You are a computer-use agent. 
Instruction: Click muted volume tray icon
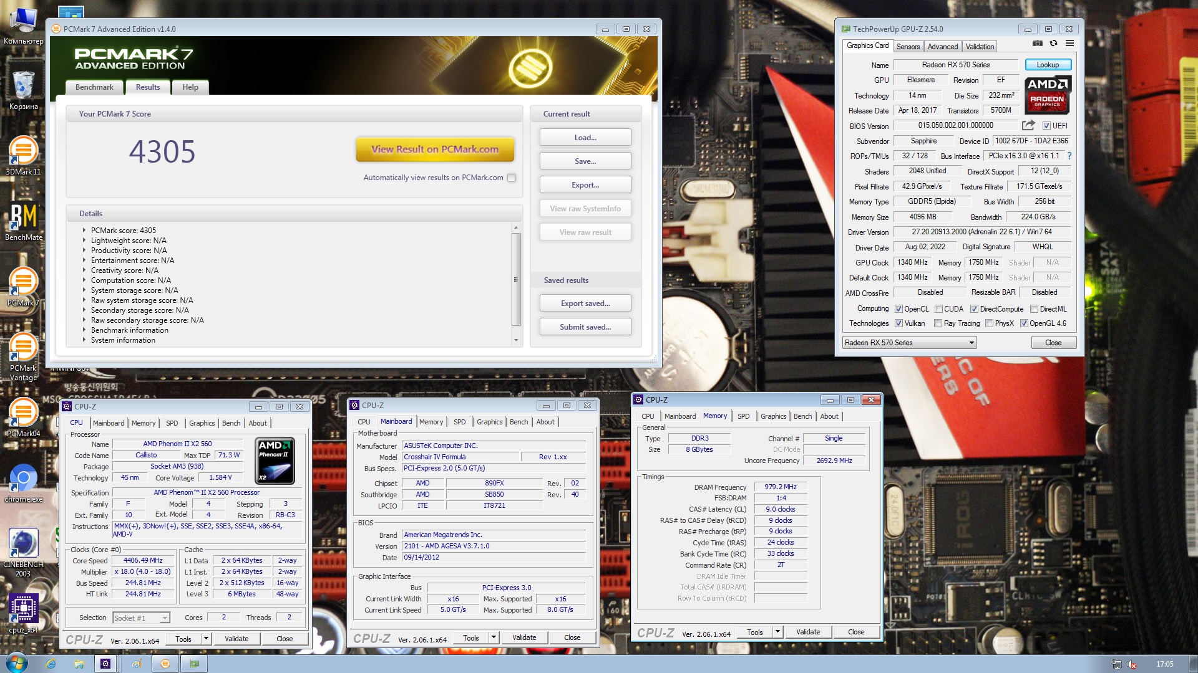(x=1132, y=664)
